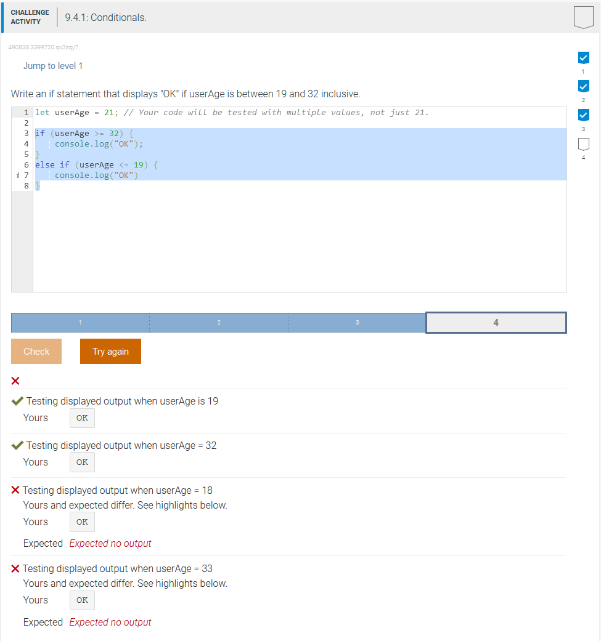
Task: Click the red X for userAge = 18 test
Action: (x=15, y=490)
